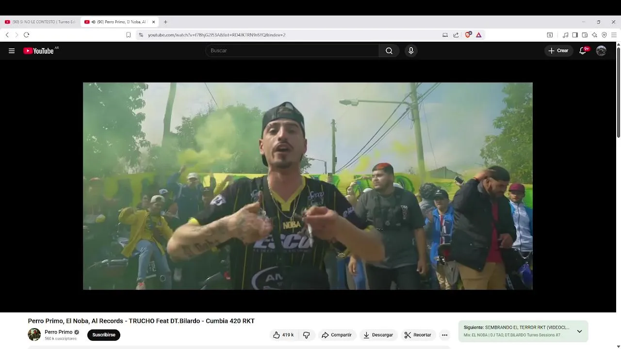Dislike the video with thumbs-down
The image size is (621, 349).
point(306,335)
